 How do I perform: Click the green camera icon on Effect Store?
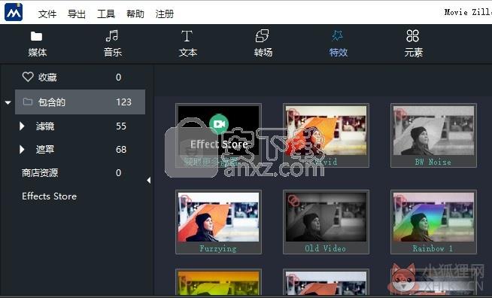(219, 124)
